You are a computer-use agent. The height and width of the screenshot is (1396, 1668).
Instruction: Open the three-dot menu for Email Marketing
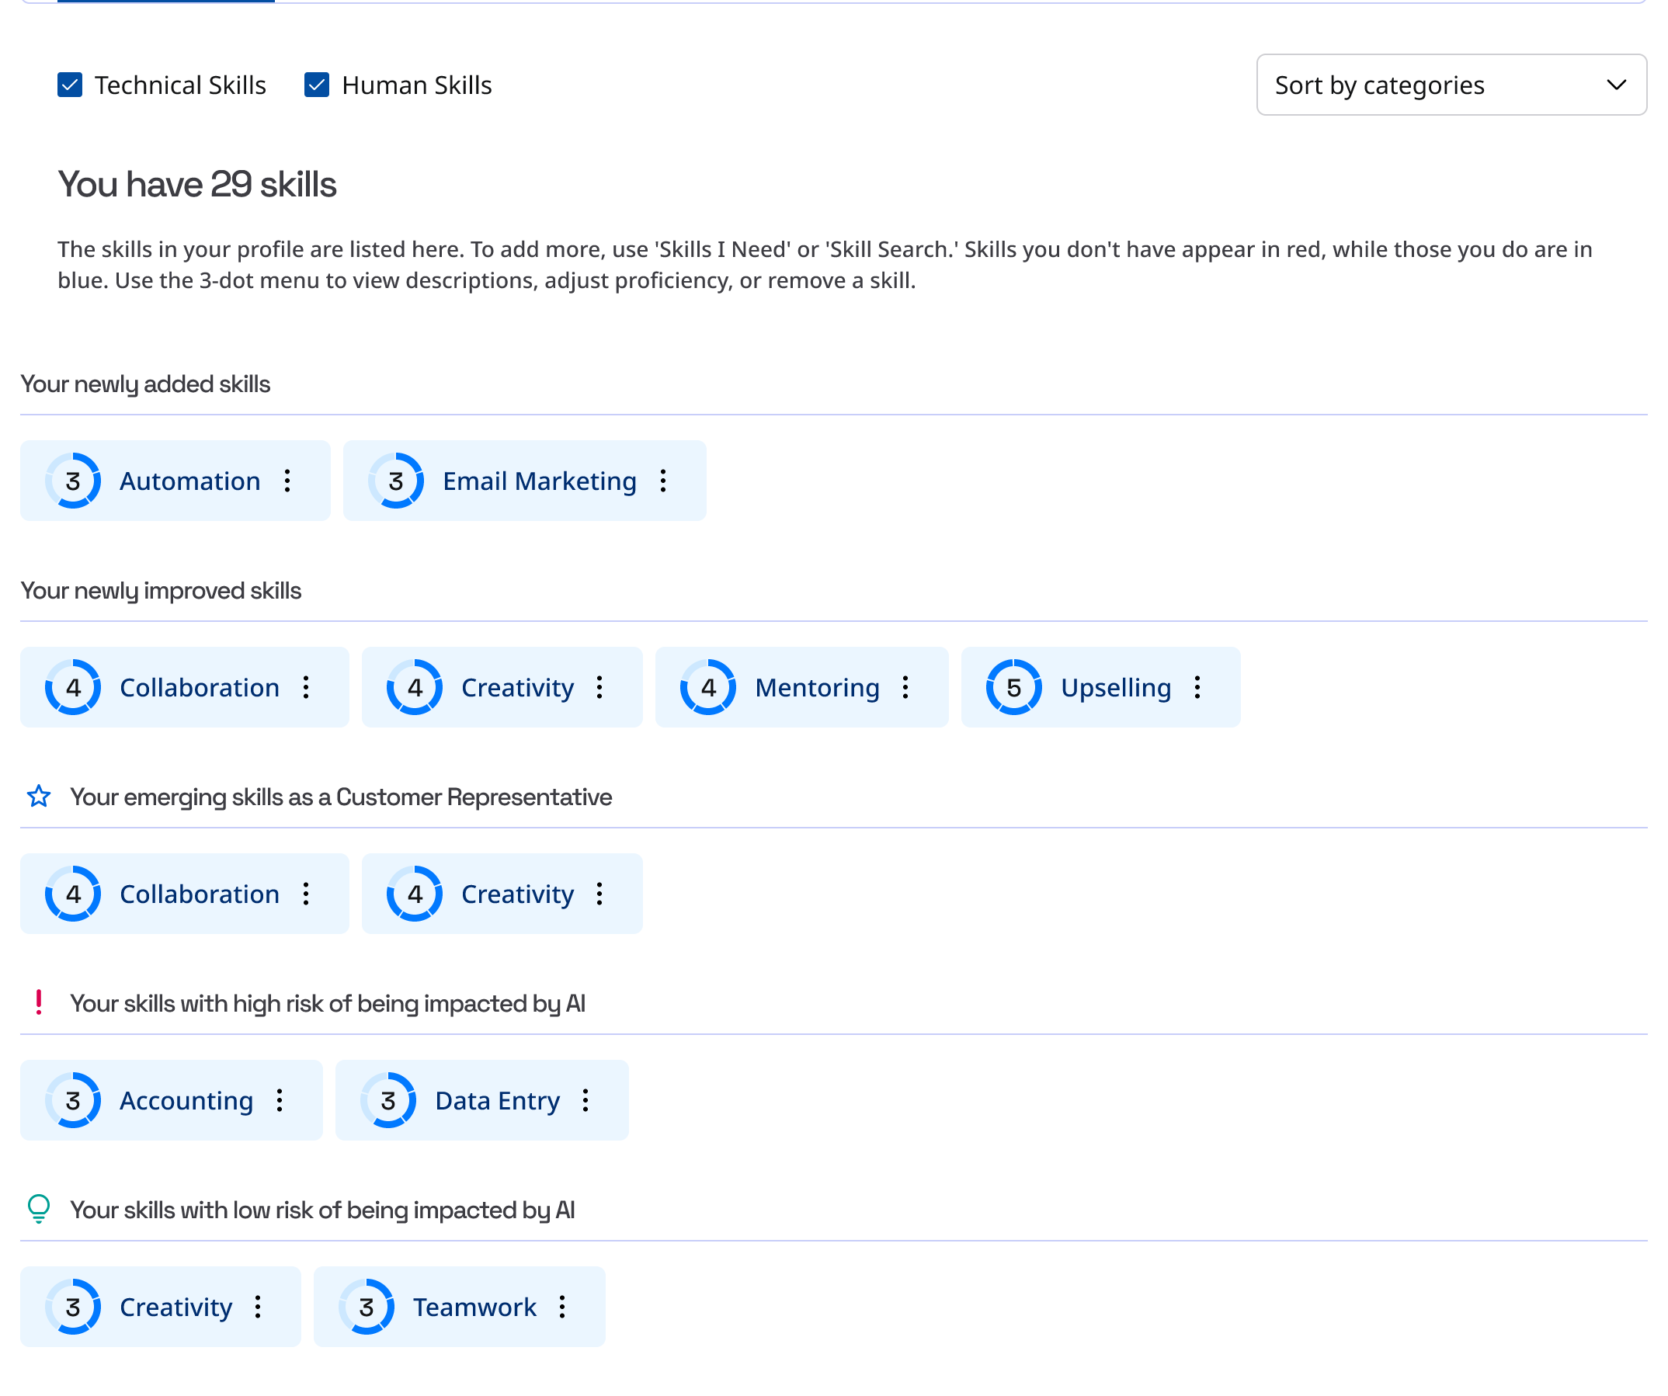click(x=663, y=481)
